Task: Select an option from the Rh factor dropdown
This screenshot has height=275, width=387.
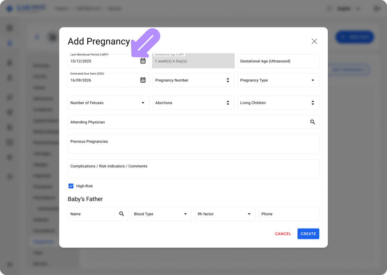Action: click(250, 214)
